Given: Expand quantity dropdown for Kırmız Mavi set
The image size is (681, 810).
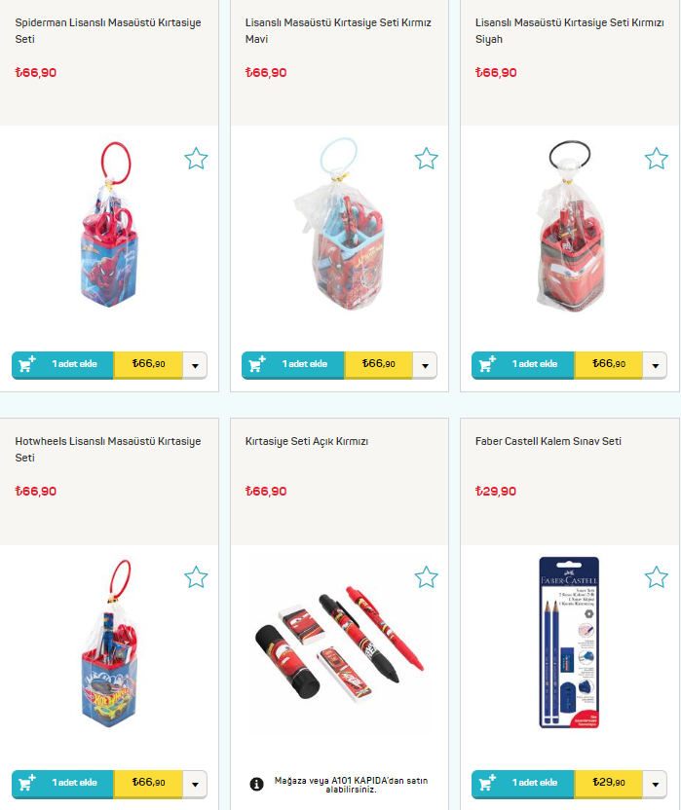Looking at the screenshot, I should (x=425, y=365).
